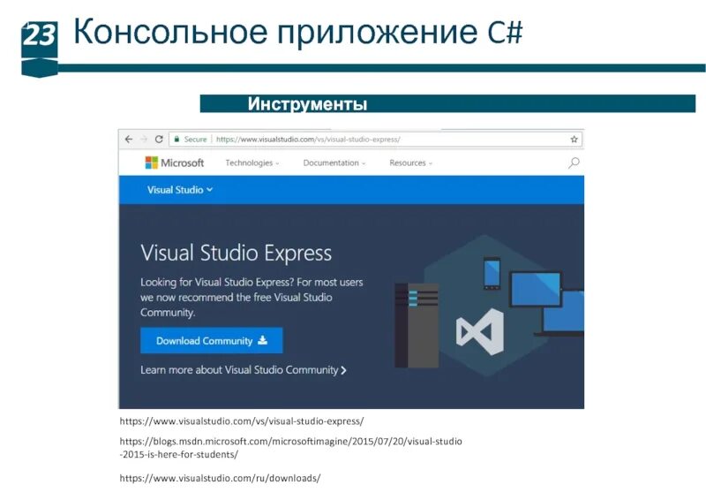Click the Secure padlock icon

click(177, 140)
